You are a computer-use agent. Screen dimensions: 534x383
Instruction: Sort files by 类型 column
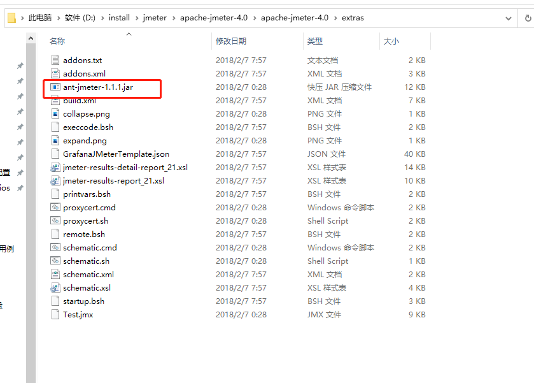[x=314, y=41]
